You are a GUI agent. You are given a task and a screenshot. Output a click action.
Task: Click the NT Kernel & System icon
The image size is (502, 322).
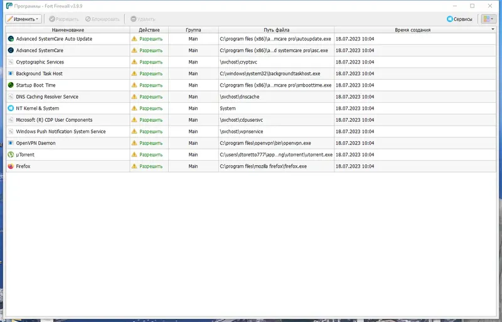[x=11, y=109]
